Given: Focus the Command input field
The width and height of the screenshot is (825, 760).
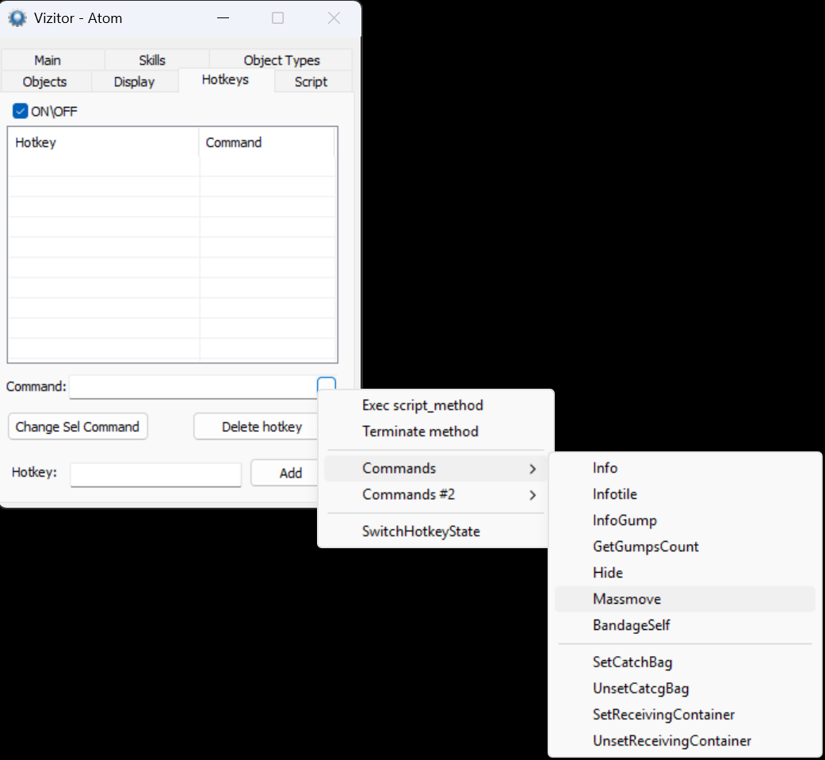Looking at the screenshot, I should [193, 386].
